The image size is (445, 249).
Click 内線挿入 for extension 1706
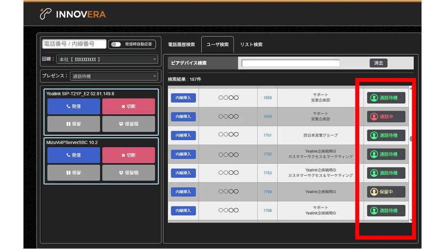183,210
